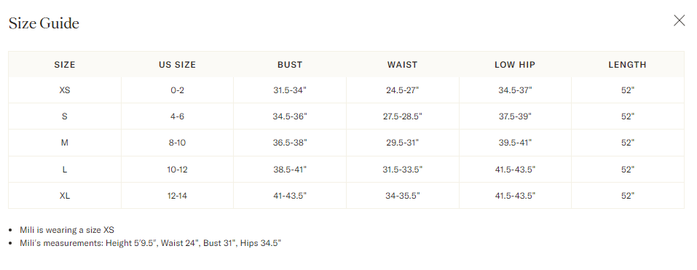Click Mili's measurements note text

pos(151,243)
